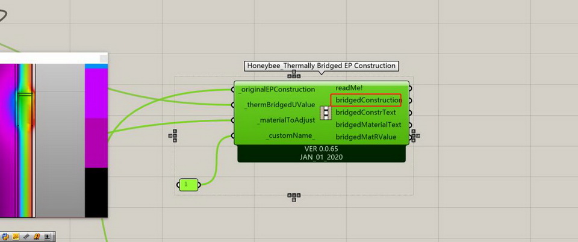
Task: Click the alignment widget above the component
Action: point(293,75)
